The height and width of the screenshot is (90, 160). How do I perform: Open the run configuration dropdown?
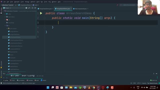[129, 5]
